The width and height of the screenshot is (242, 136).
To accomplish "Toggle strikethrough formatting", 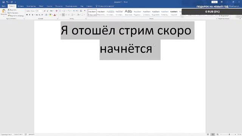I will pos(37,15).
